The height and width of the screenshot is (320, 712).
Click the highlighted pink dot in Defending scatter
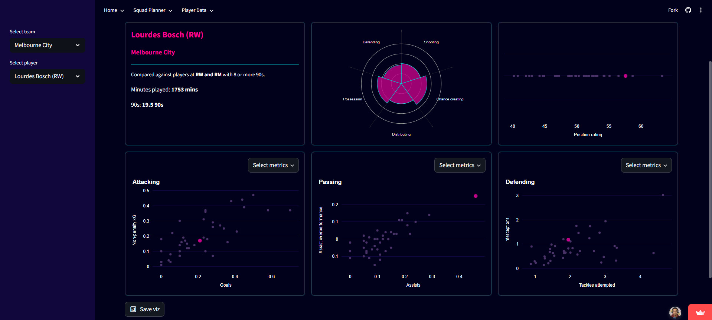(568, 240)
